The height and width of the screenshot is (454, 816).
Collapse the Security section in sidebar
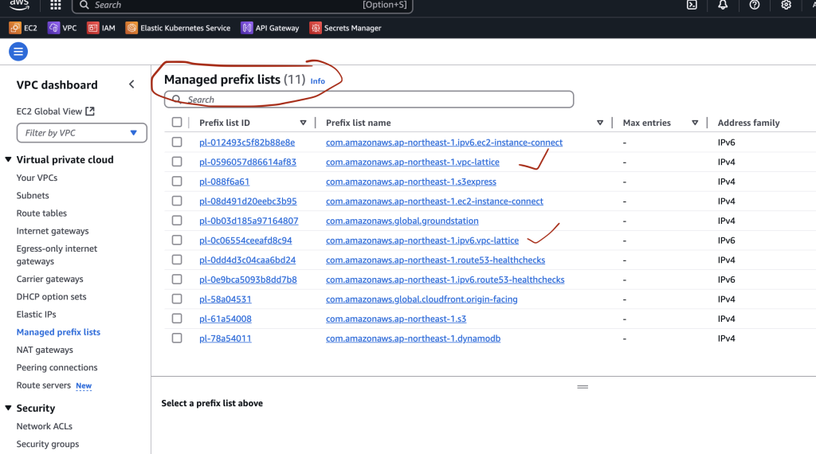[9, 408]
